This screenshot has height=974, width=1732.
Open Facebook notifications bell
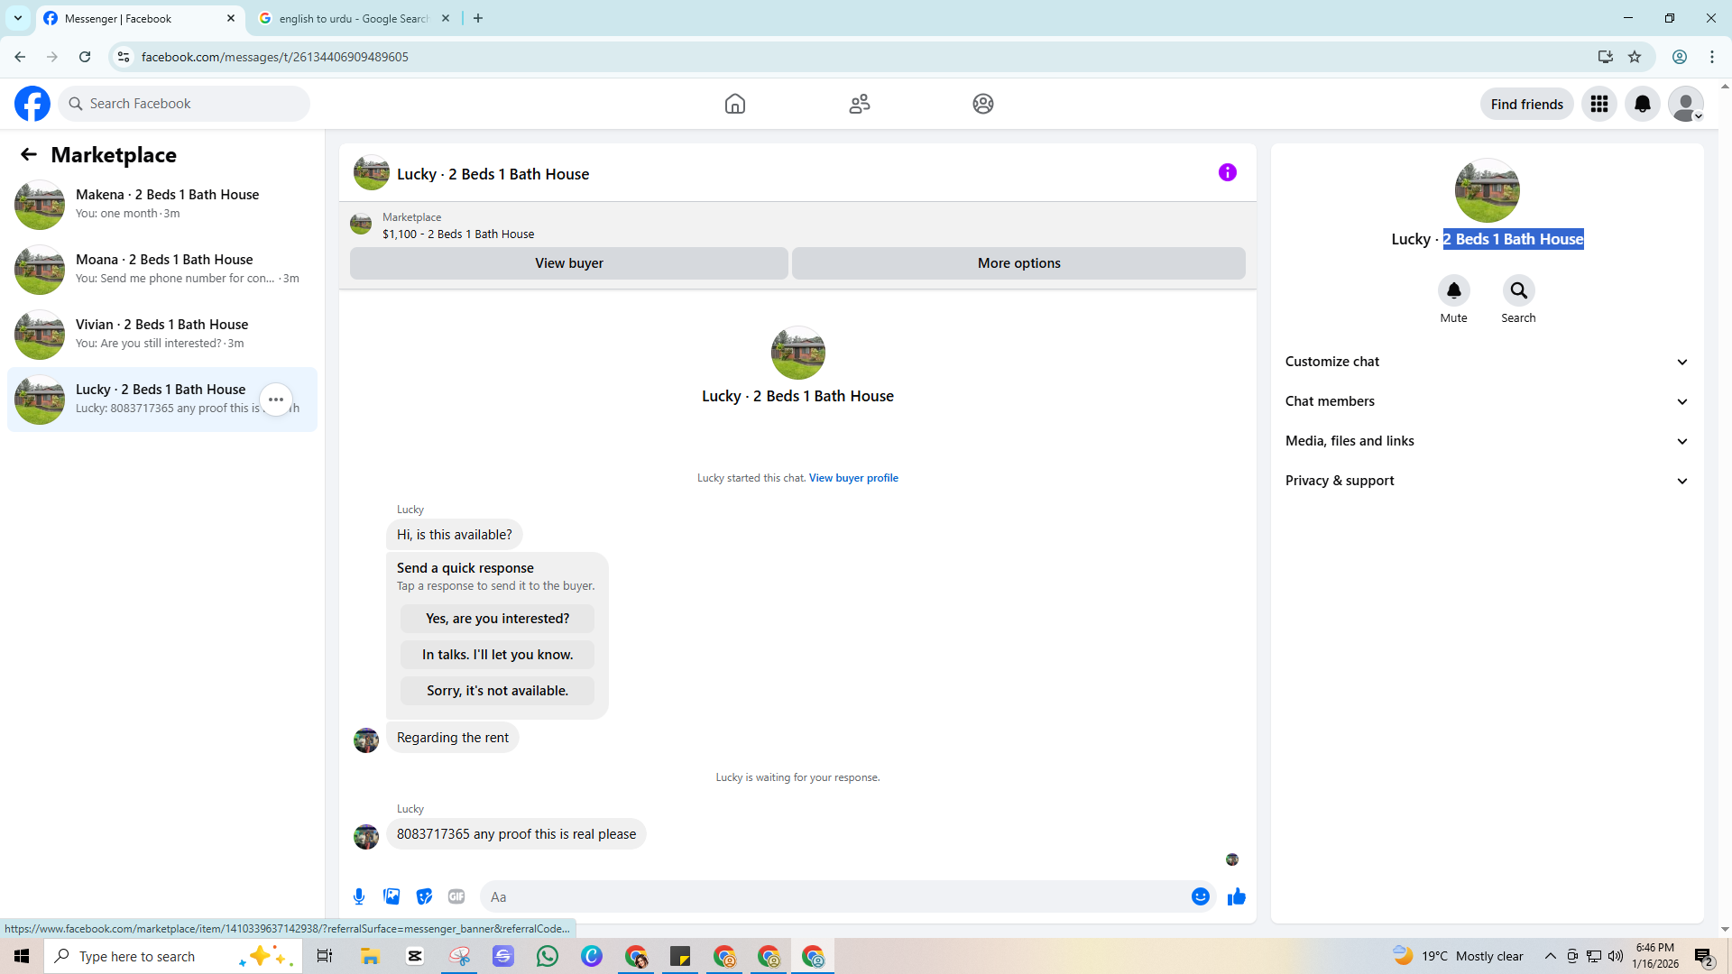pos(1642,104)
